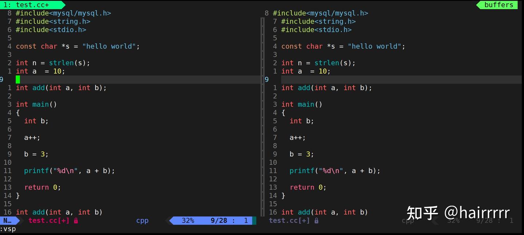Click the faded cpp filetype icon area on right
Screen dimensions: 524x235
(408, 220)
